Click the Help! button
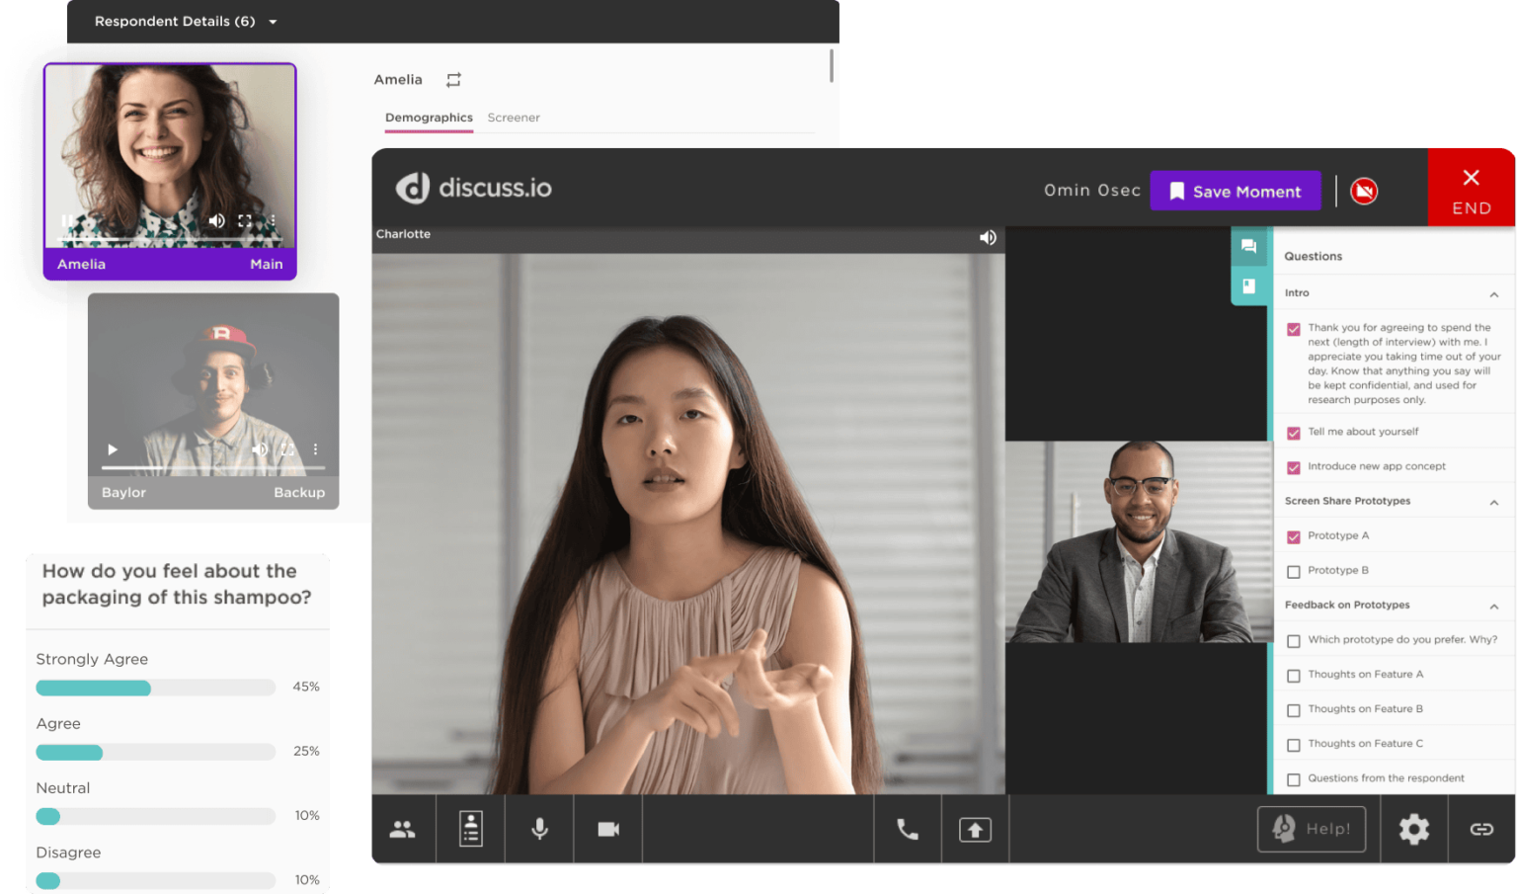Screen dimensions: 1517x894 1312,829
